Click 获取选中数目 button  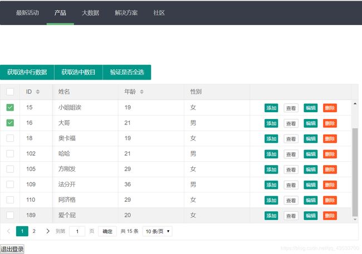pos(79,72)
